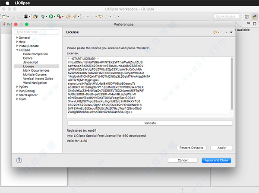The height and width of the screenshot is (193, 259).
Task: Expand the PyDev preferences node
Action: (x=17, y=87)
